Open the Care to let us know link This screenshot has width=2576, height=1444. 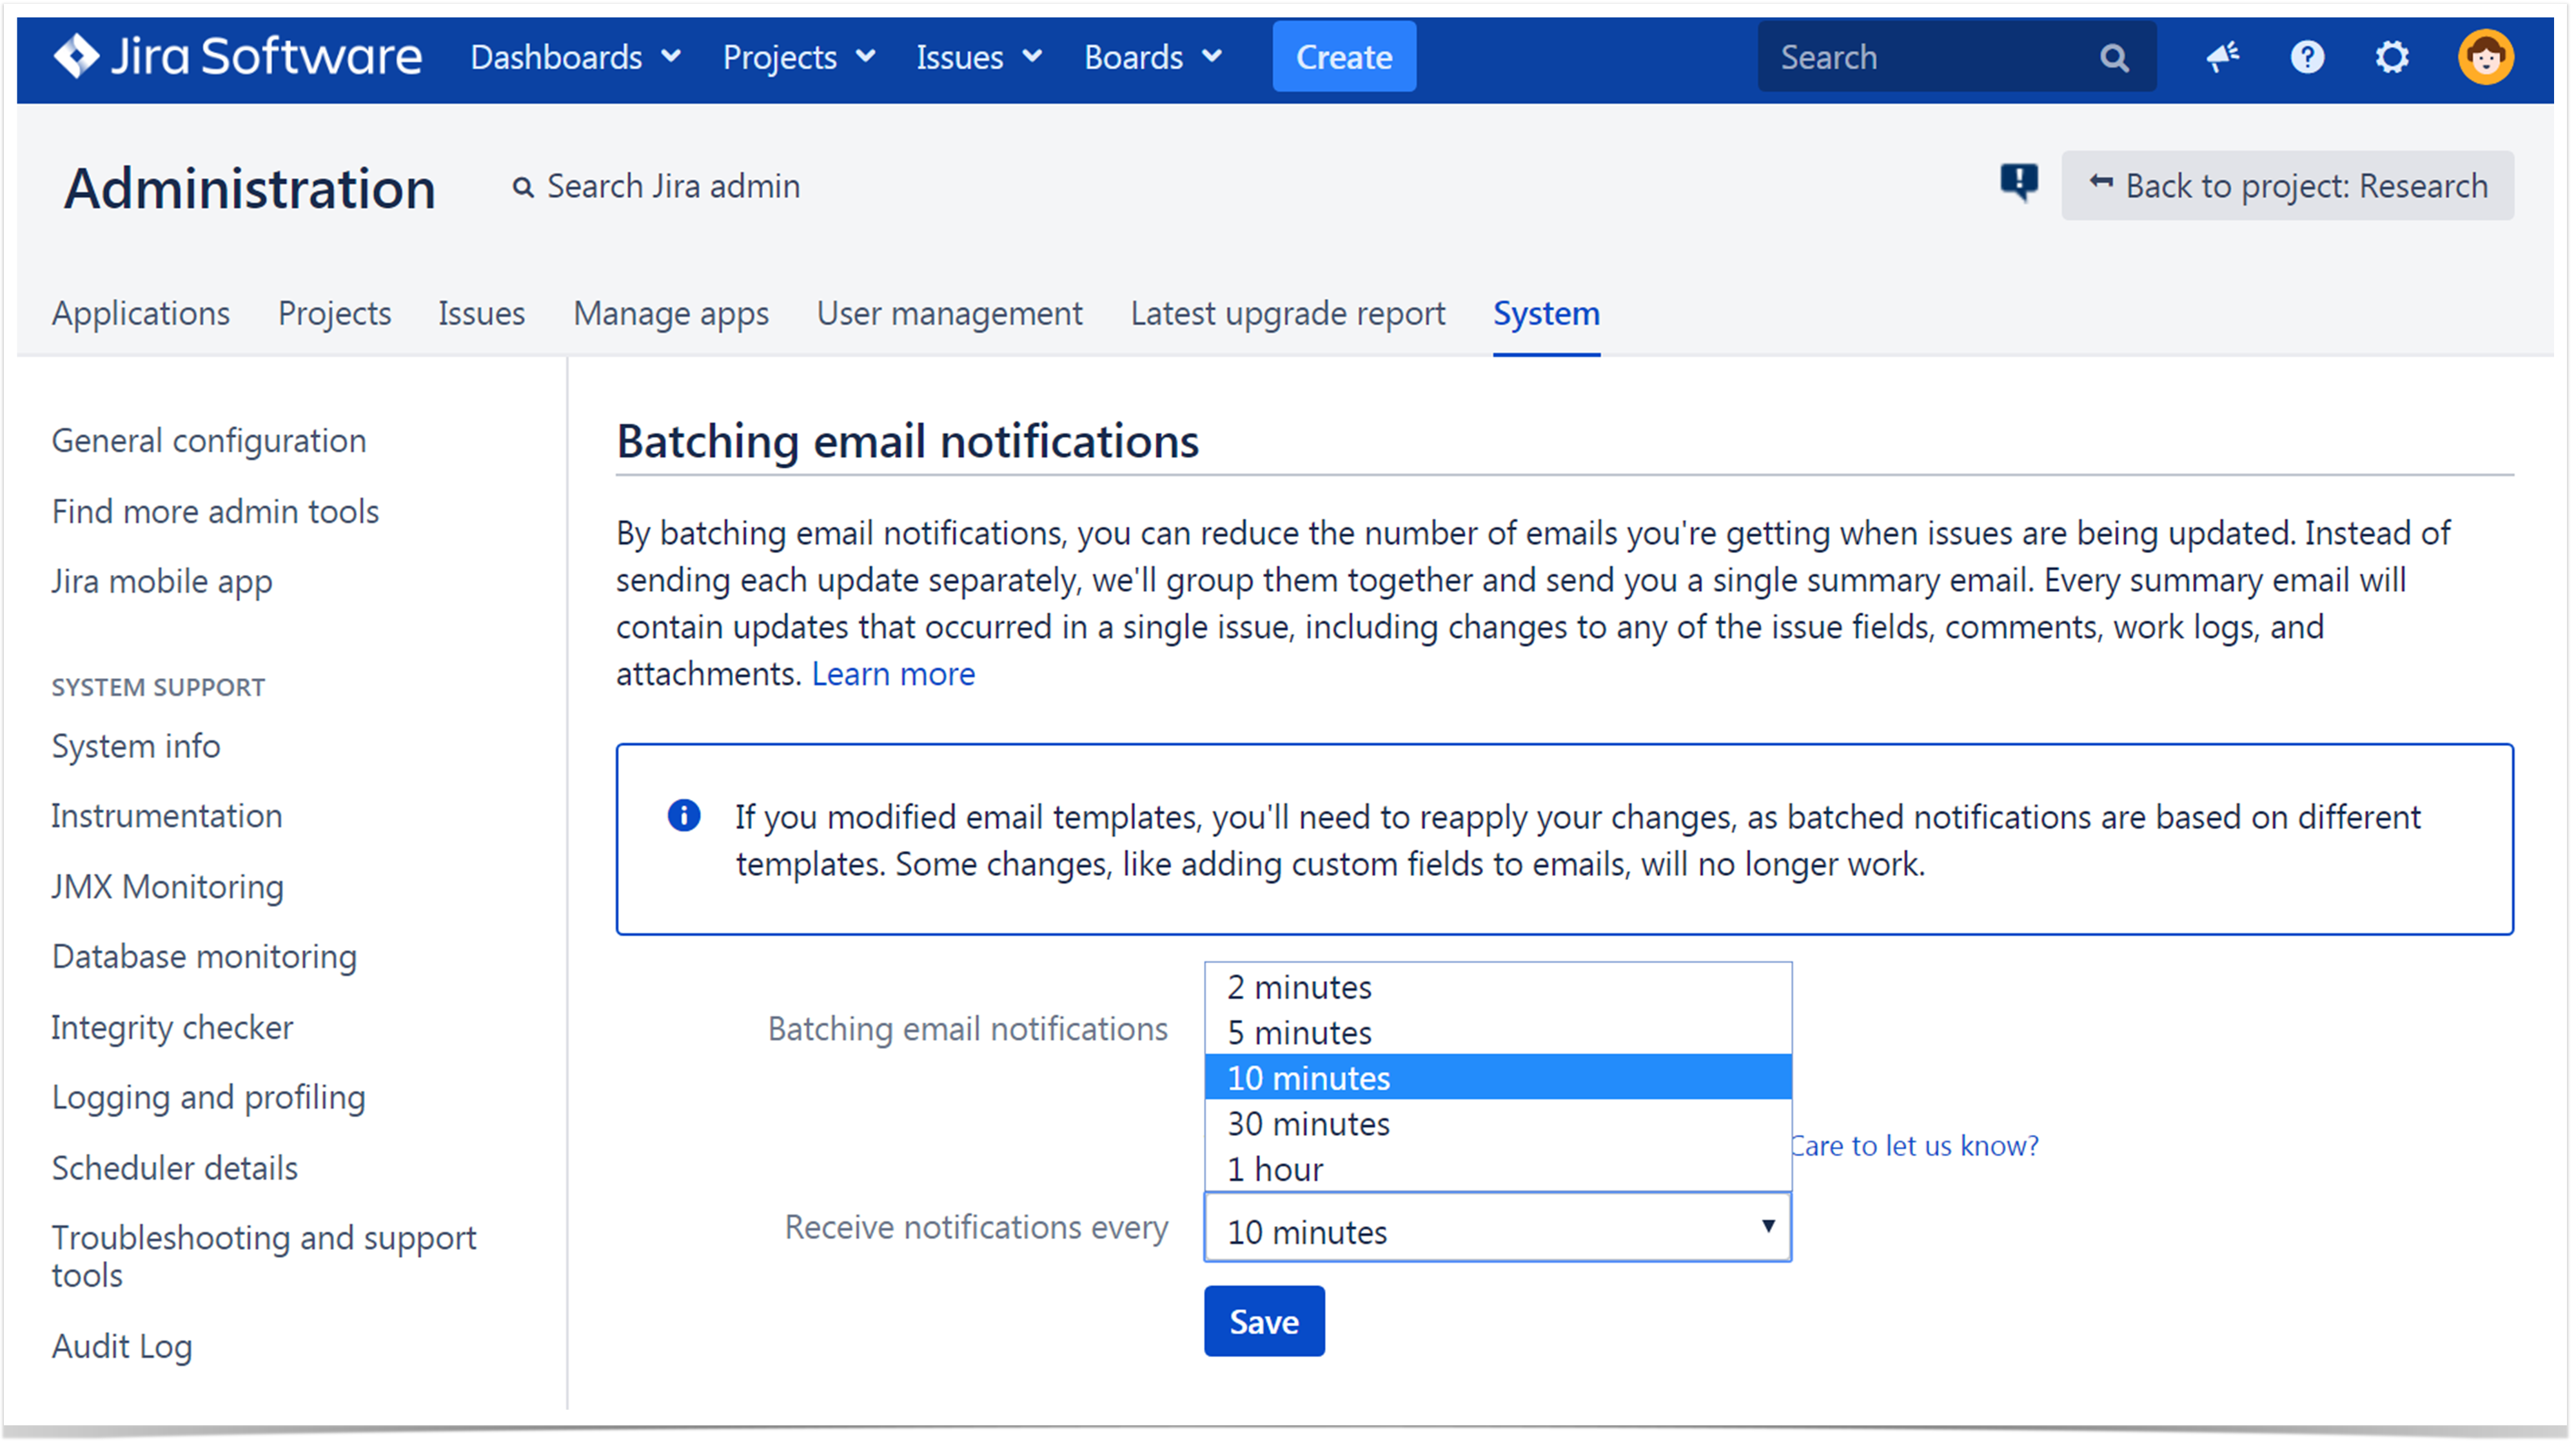pyautogui.click(x=1914, y=1145)
